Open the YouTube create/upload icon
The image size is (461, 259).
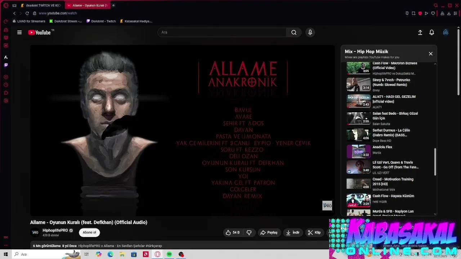420,32
